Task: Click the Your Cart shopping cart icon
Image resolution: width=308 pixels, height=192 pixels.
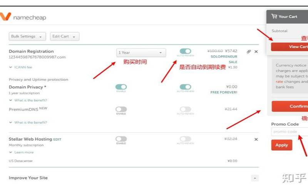Action: [x=274, y=16]
